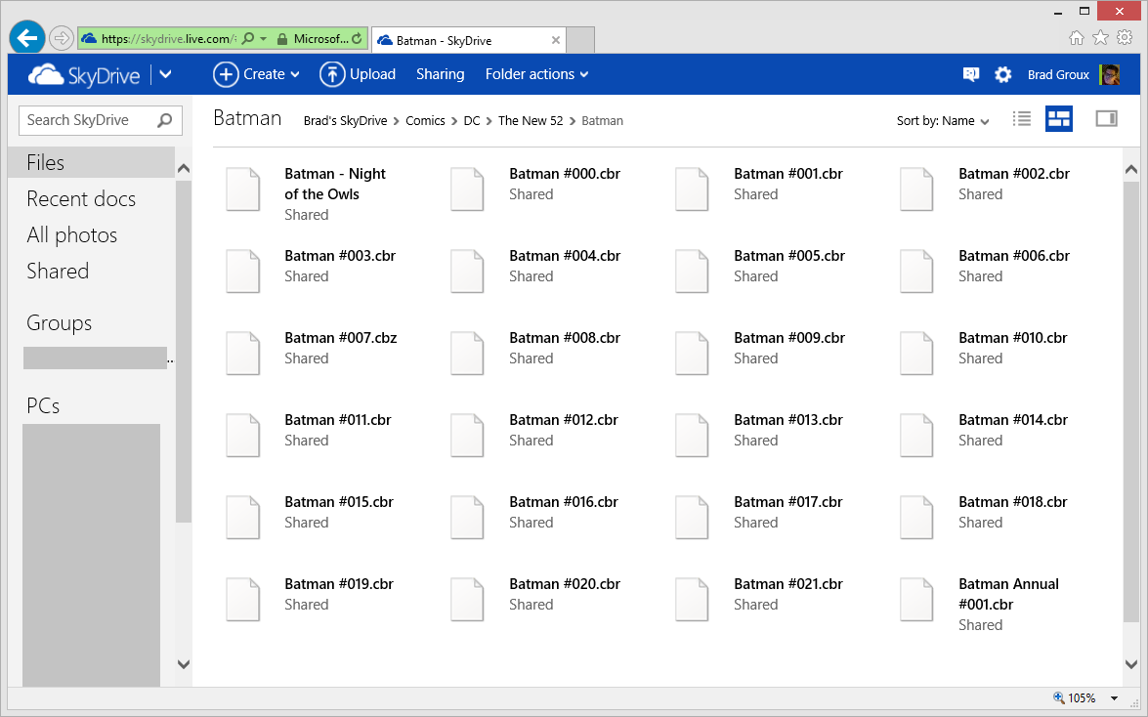Click file icon for Batman #001.cbr

[x=692, y=189]
